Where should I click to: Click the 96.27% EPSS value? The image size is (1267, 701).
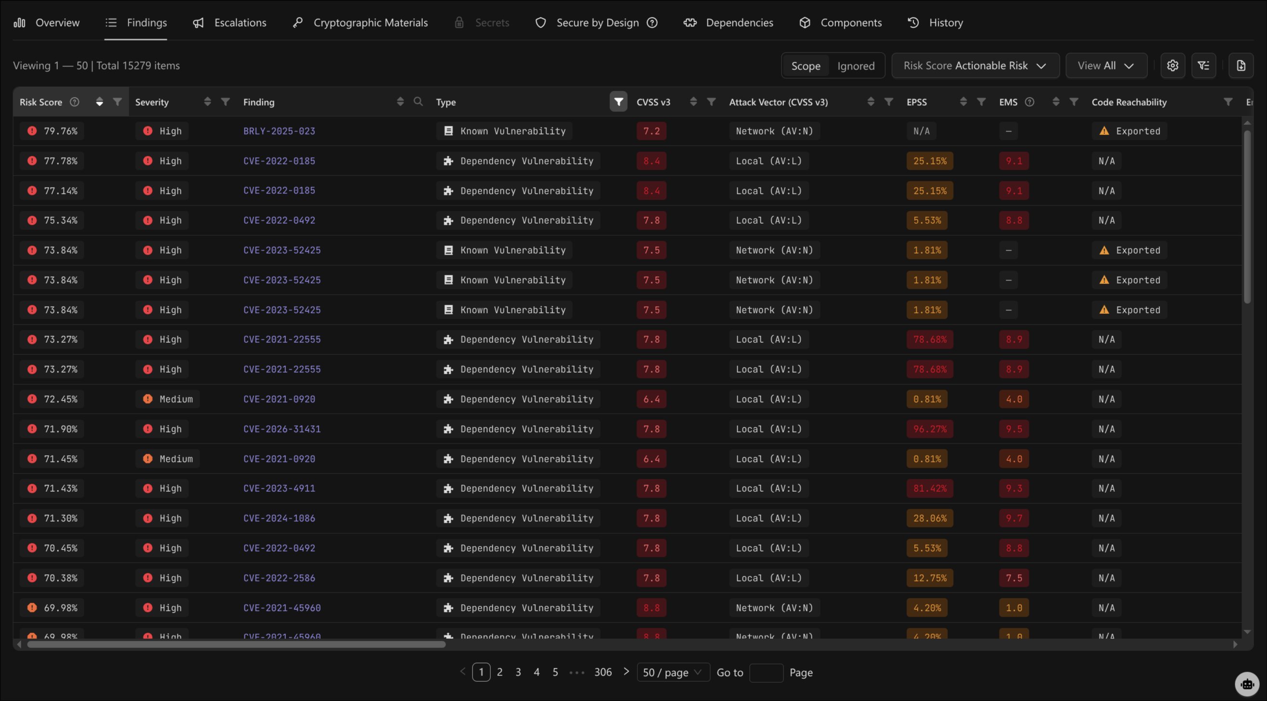[930, 429]
